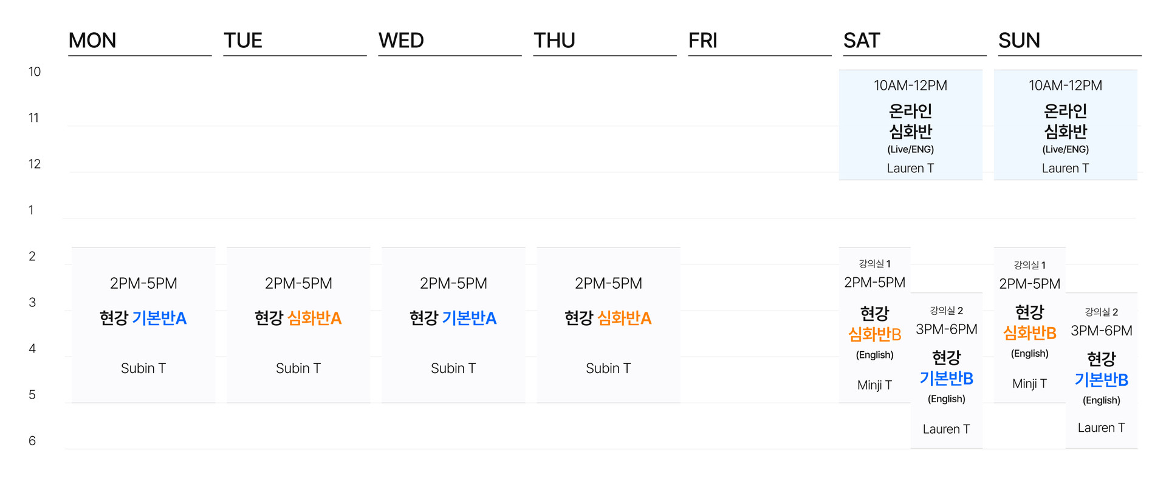This screenshot has height=478, width=1166.
Task: Select the TUE day header
Action: click(243, 41)
